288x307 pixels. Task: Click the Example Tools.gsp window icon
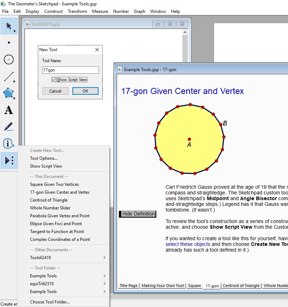coord(120,69)
